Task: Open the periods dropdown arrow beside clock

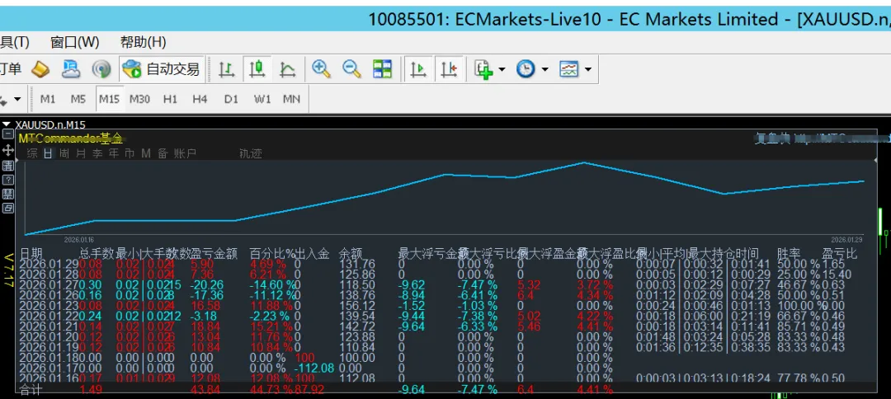Action: [x=545, y=70]
